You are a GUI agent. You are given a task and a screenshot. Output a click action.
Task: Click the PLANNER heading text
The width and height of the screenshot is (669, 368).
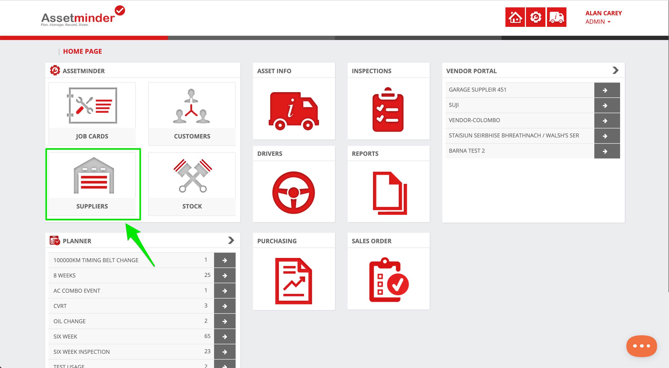coord(77,241)
